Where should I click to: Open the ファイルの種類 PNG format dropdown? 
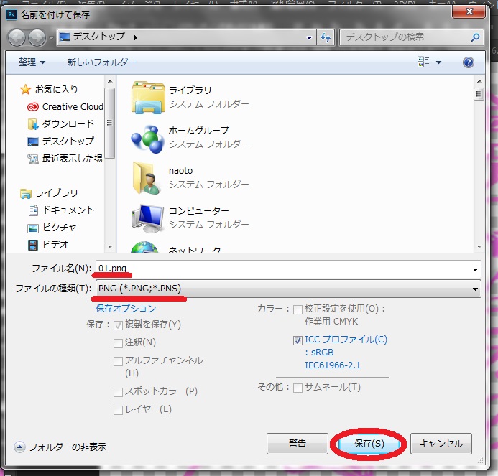(288, 289)
